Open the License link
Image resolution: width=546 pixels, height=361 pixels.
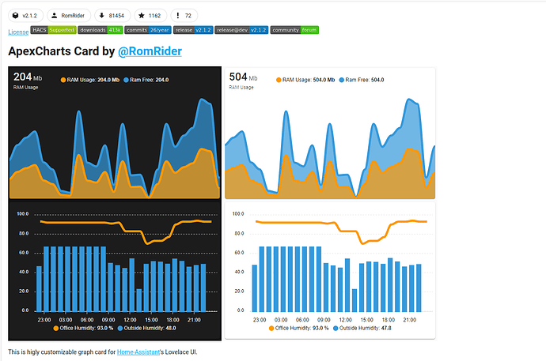(x=18, y=32)
